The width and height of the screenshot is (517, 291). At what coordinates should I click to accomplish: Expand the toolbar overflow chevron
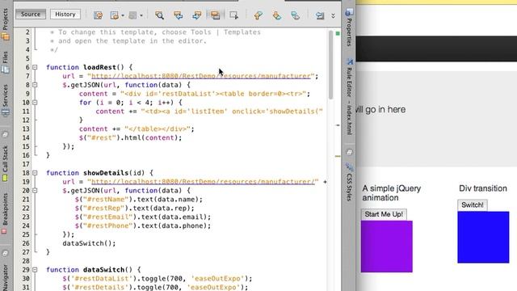point(333,15)
